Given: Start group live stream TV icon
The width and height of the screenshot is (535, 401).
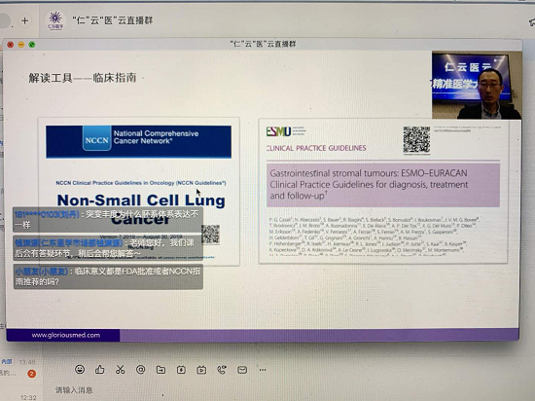Looking at the screenshot, I should pos(201,370).
